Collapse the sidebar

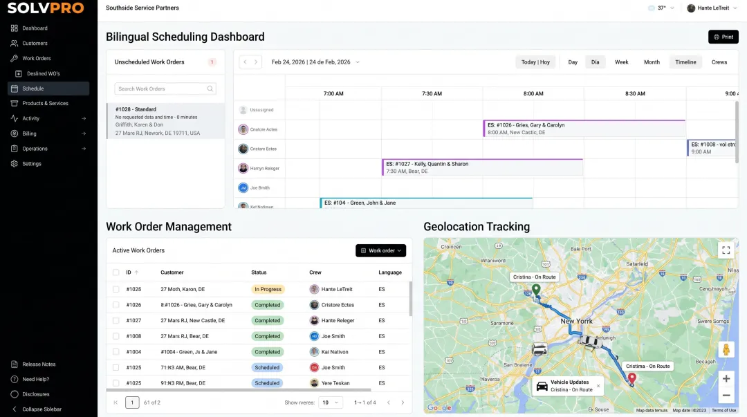pos(37,409)
